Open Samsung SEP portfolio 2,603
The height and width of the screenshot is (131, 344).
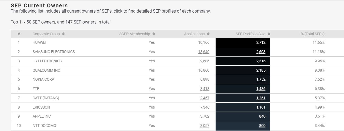click(x=261, y=52)
